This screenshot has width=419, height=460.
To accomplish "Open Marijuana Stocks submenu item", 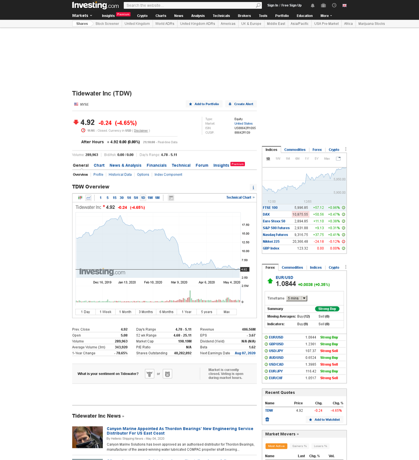I will [x=372, y=24].
